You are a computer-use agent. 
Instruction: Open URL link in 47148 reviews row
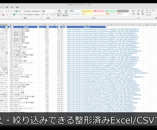[103, 29]
